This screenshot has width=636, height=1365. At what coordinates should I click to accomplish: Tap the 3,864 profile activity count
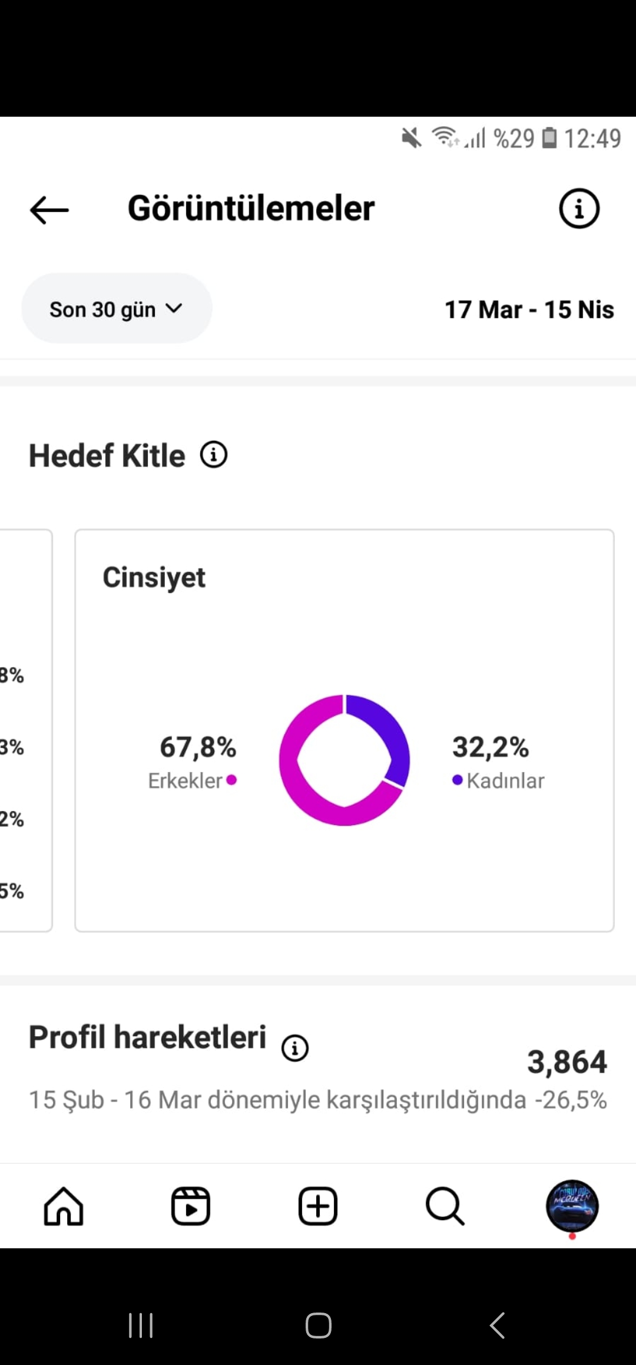567,1061
